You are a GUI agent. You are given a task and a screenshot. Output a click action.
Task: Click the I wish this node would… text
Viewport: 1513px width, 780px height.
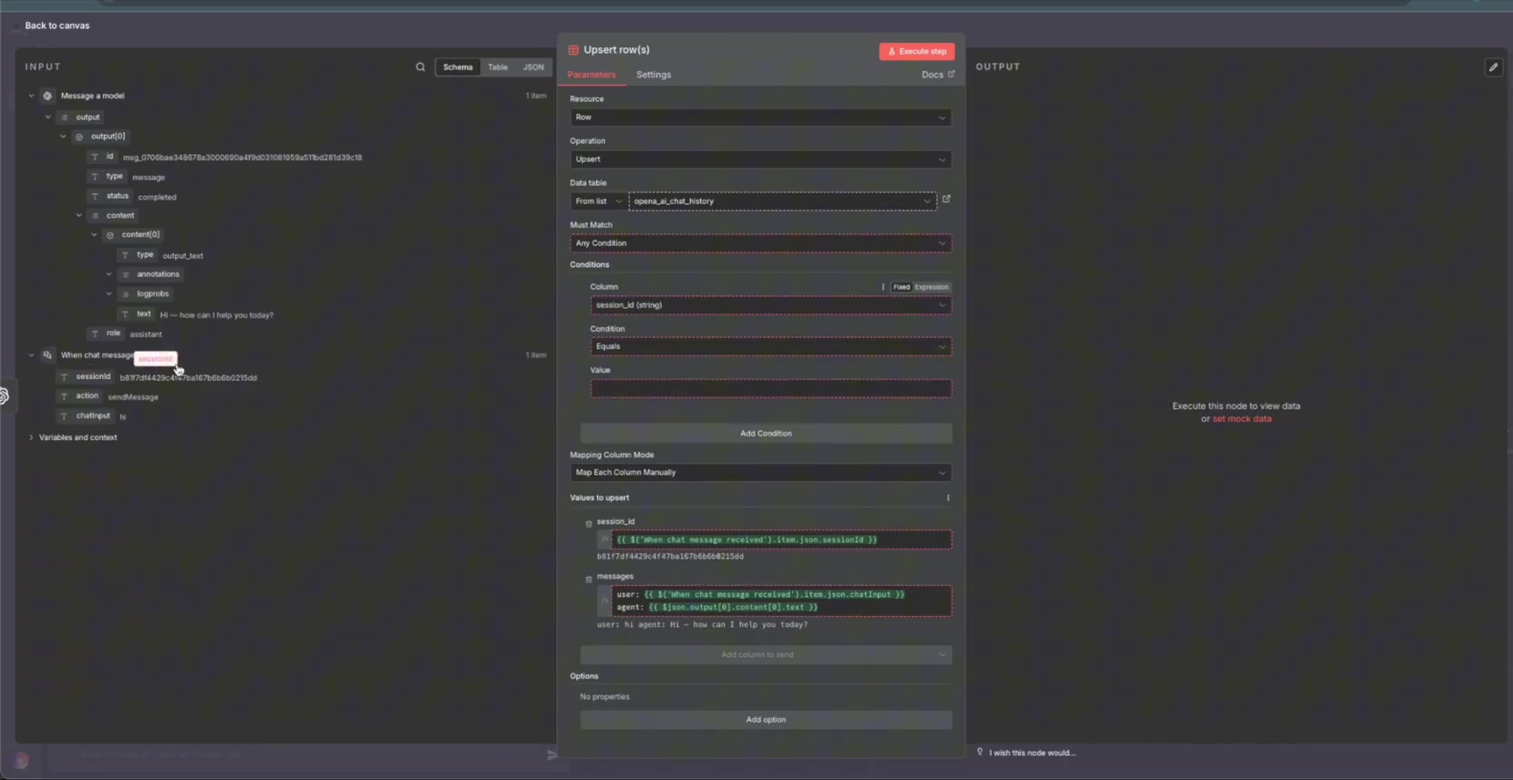[x=1032, y=753]
